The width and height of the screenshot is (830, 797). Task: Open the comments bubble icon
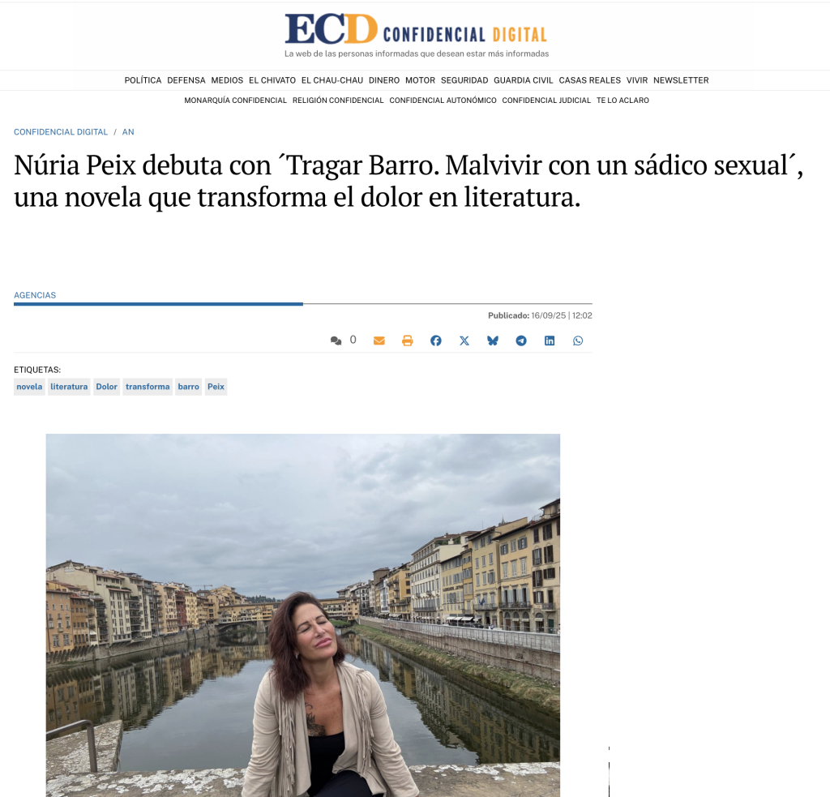[x=336, y=341]
